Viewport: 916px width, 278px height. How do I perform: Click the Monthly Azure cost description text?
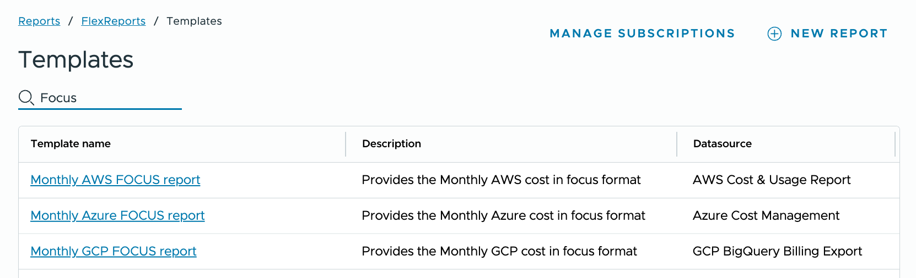click(x=503, y=215)
